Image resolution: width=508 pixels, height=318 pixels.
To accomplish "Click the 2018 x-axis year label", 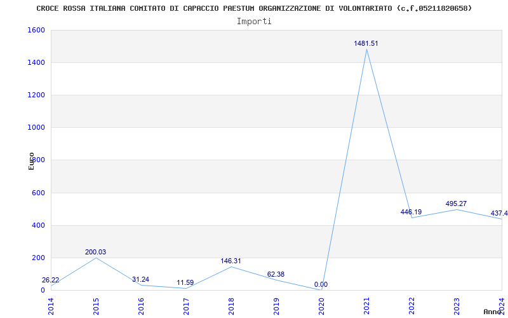I will point(231,307).
